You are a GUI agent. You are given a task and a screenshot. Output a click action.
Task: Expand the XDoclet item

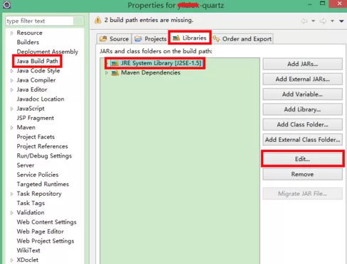click(x=11, y=260)
